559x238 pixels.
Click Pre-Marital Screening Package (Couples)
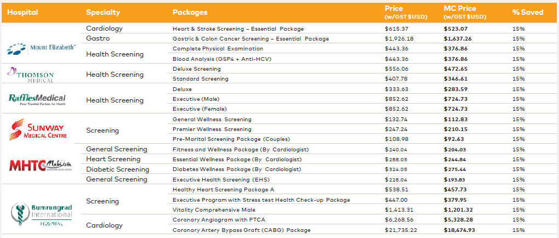pyautogui.click(x=231, y=139)
